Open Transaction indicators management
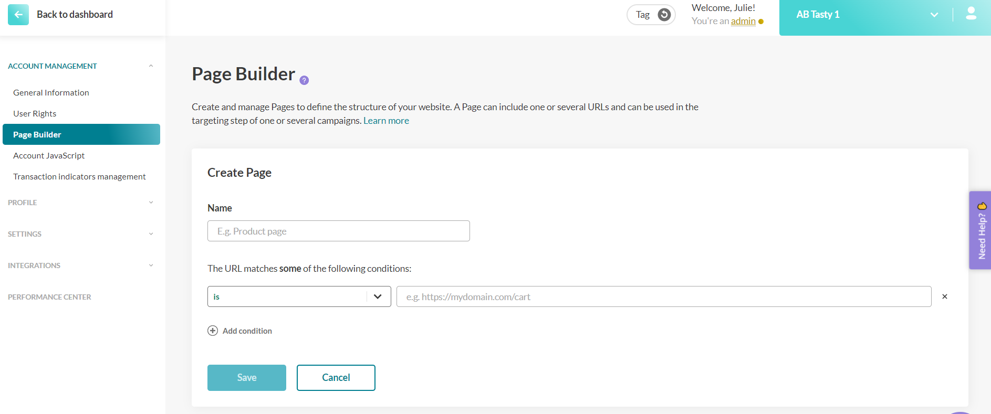Image resolution: width=991 pixels, height=414 pixels. click(x=79, y=176)
